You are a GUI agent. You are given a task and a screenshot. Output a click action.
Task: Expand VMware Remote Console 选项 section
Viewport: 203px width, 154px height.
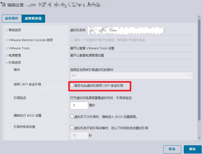7,40
